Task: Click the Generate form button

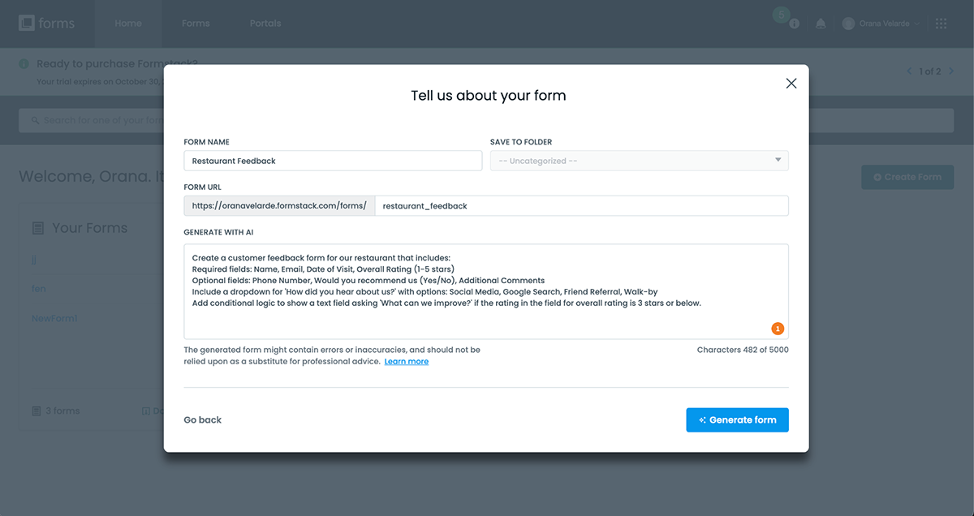Action: (737, 420)
